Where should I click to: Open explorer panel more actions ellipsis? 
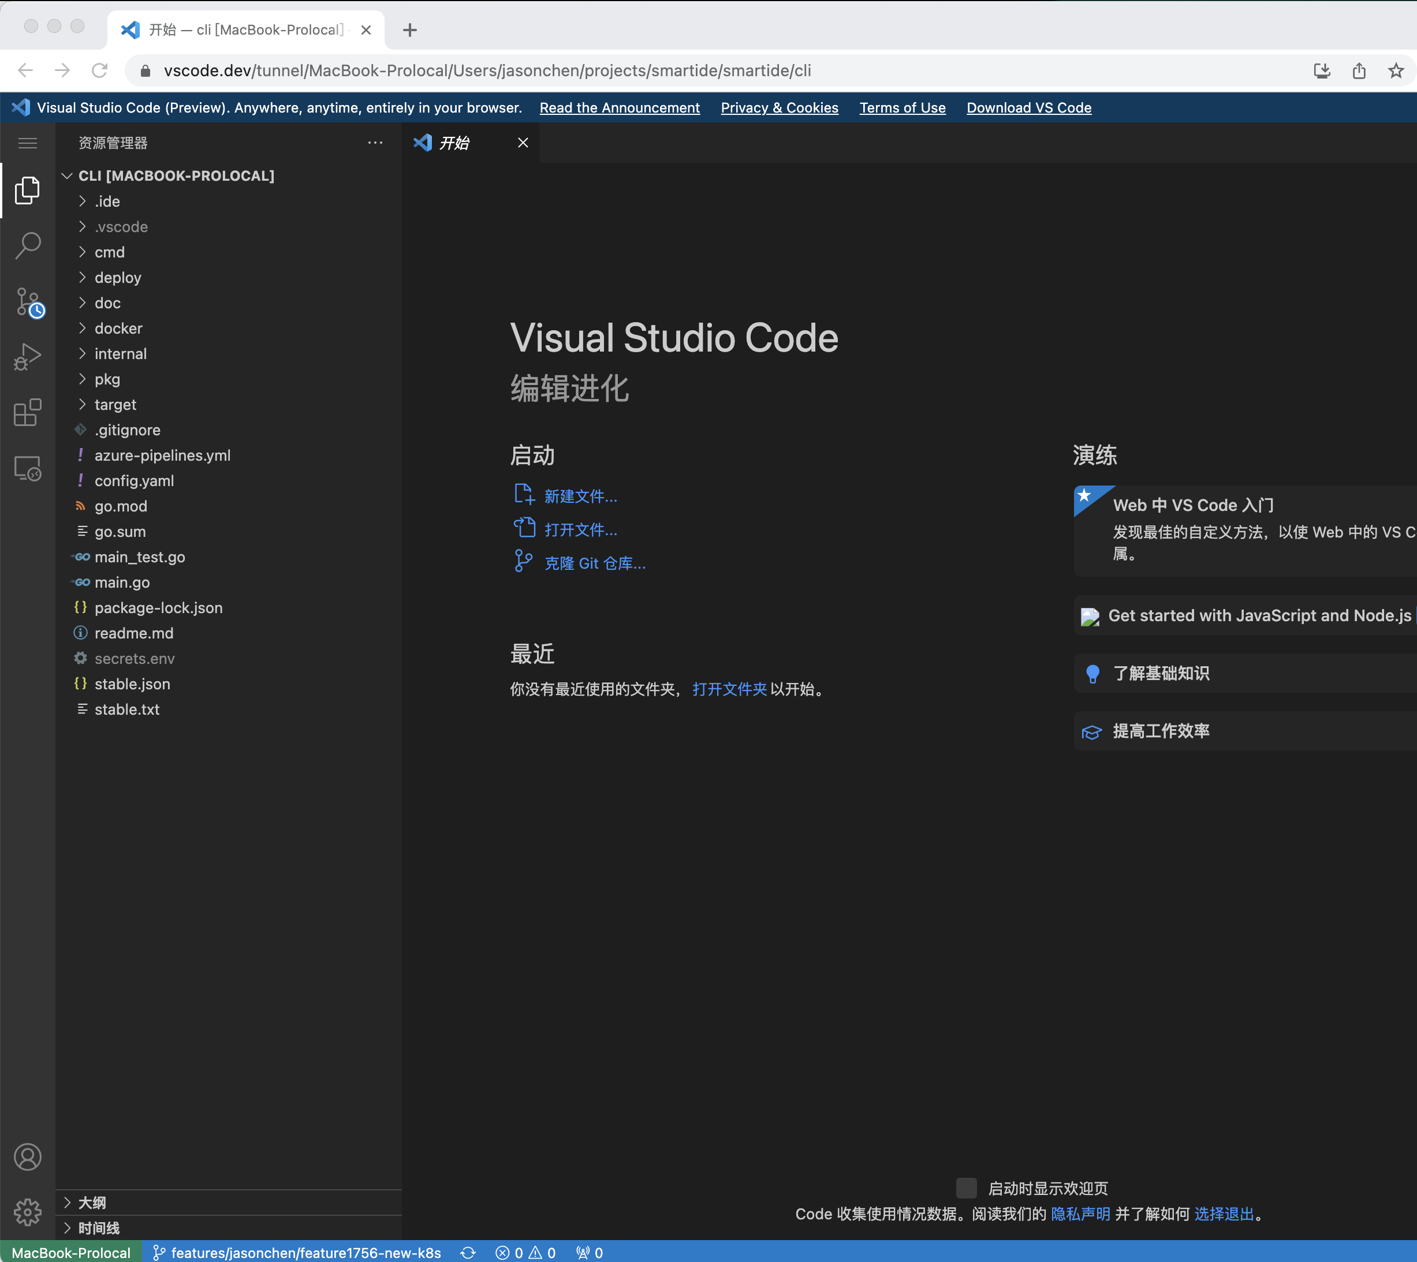pyautogui.click(x=375, y=143)
